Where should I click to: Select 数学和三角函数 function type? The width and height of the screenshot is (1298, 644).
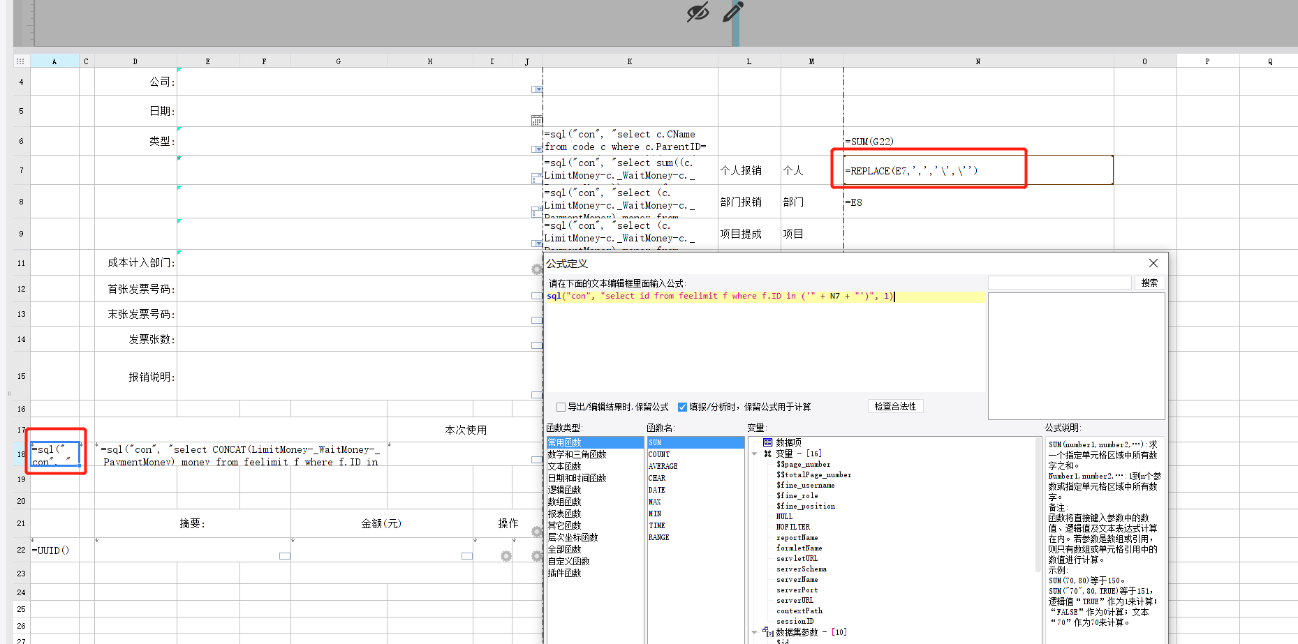595,454
